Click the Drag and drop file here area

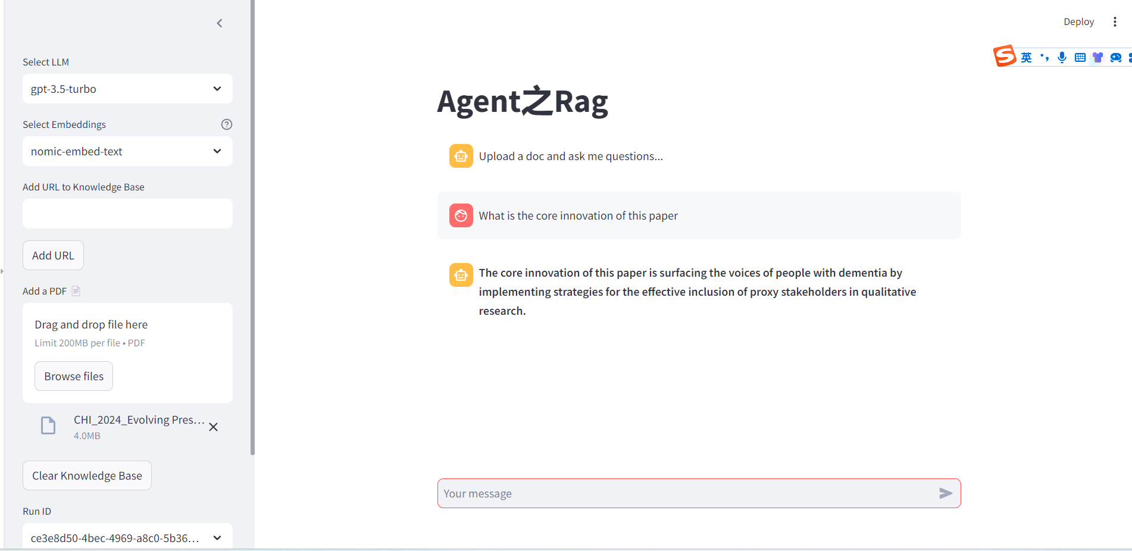[127, 352]
